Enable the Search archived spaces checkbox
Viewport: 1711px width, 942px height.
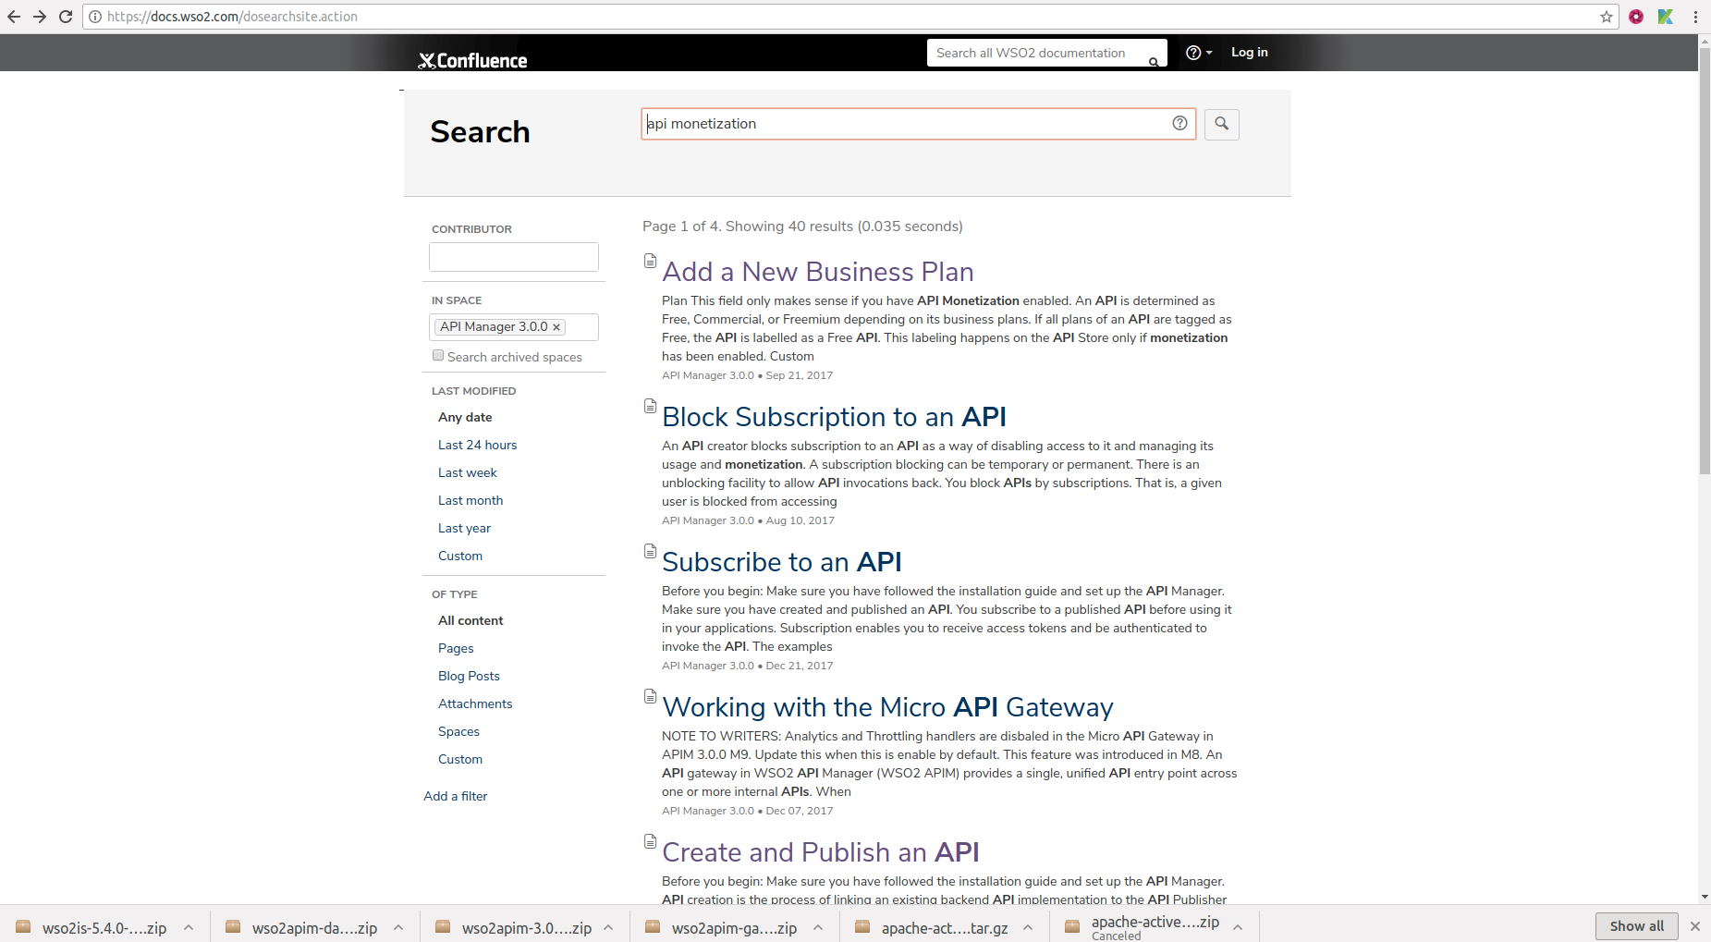tap(438, 355)
